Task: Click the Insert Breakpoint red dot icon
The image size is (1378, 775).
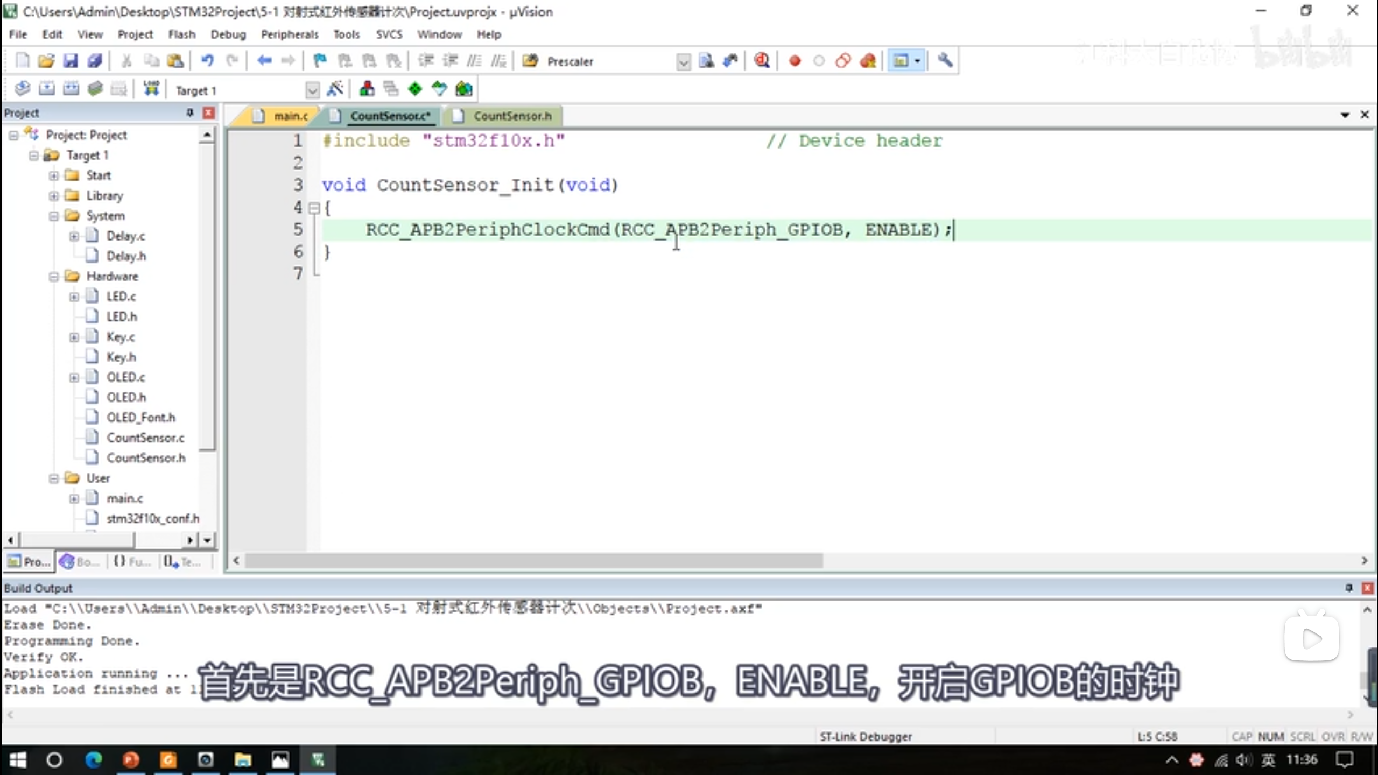Action: click(795, 61)
